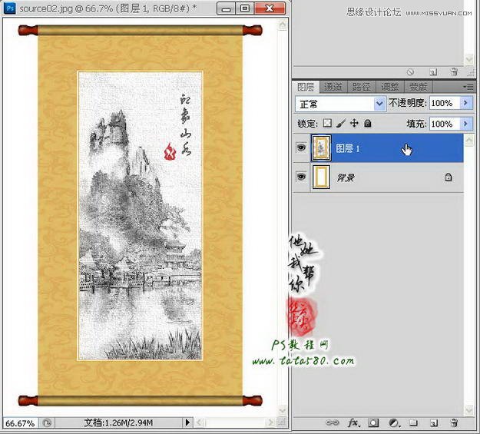Toggle lock image pixels brush icon

pos(341,123)
